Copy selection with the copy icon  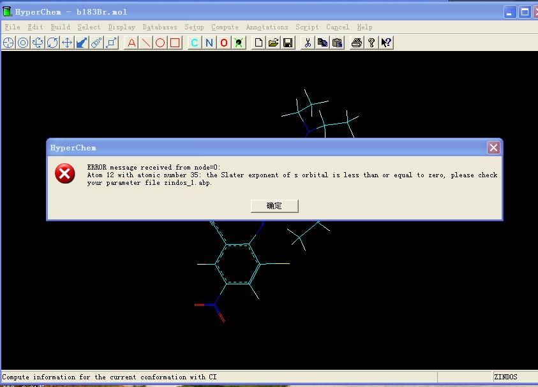point(322,43)
